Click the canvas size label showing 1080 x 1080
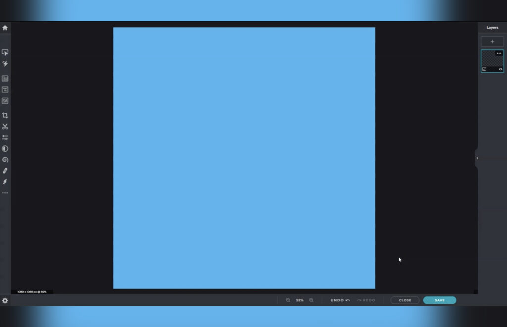Image resolution: width=507 pixels, height=327 pixels. coord(32,291)
